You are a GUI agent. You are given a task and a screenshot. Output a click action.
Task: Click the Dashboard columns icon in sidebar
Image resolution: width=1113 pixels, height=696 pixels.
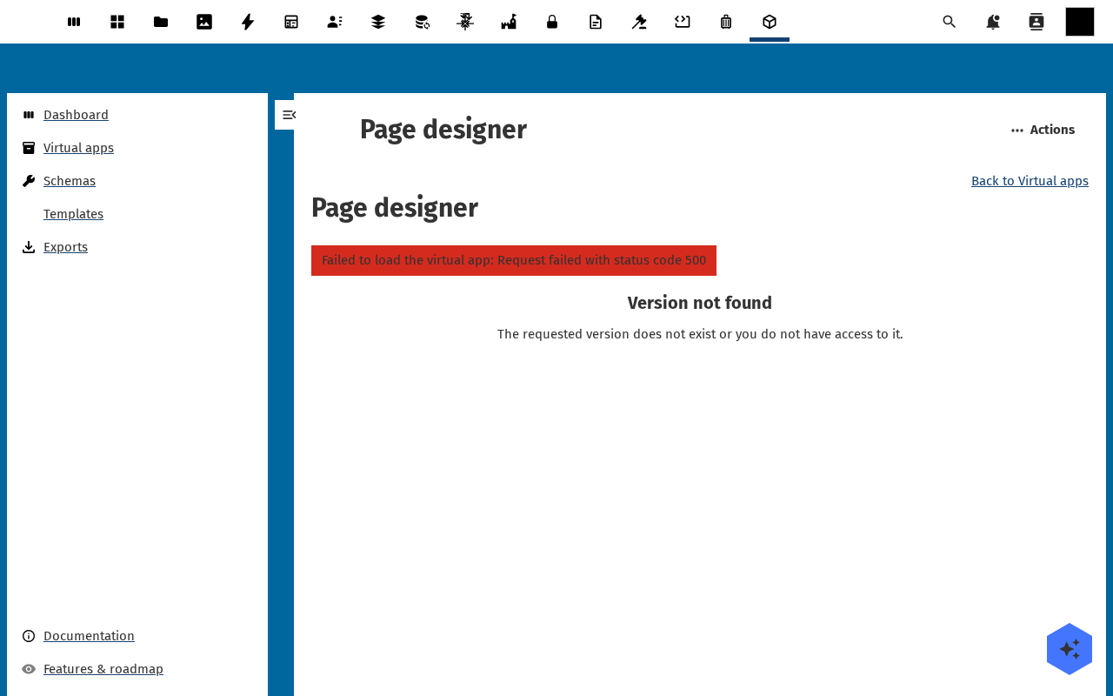29,115
